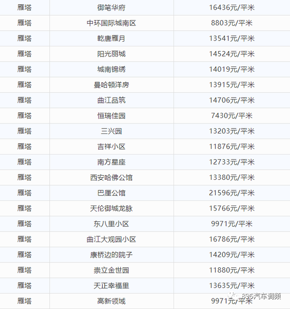
Task: Click price 15766元/平米
Action: click(231, 208)
